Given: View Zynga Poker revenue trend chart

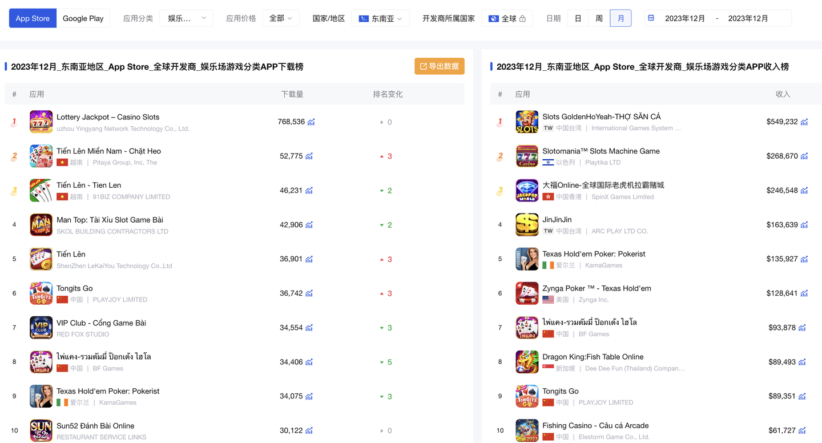Looking at the screenshot, I should pos(804,293).
